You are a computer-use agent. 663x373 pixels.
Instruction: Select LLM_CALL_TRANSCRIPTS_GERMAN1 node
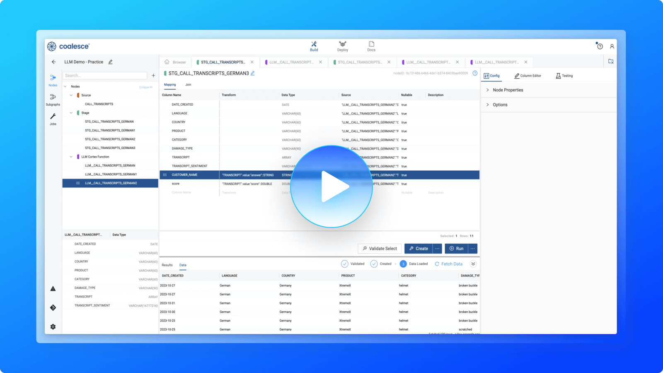[x=111, y=174]
